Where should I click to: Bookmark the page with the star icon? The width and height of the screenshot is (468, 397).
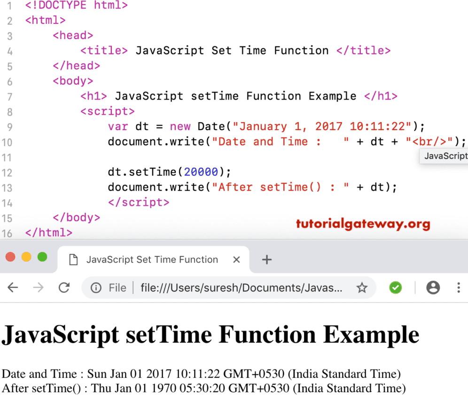pyautogui.click(x=362, y=288)
